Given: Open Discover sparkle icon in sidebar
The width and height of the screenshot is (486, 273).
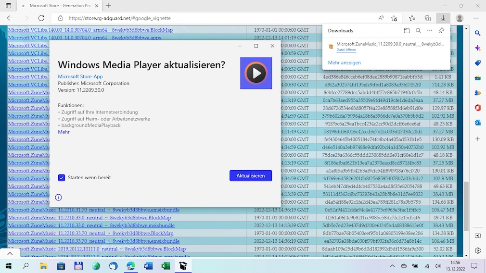Looking at the screenshot, I should tap(478, 48).
